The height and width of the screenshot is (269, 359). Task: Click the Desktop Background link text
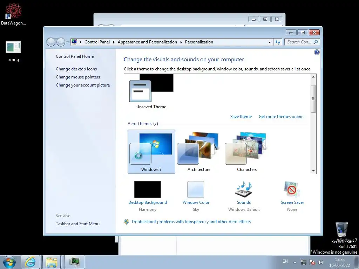pos(148,202)
